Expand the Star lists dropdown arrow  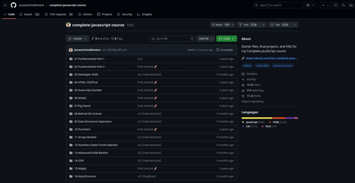(295, 25)
